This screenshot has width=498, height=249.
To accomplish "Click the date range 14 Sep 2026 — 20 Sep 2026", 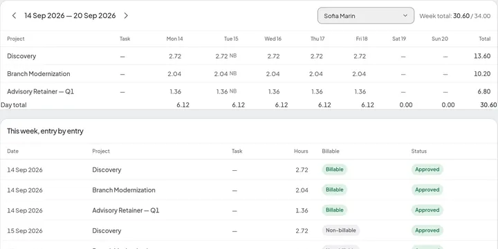I will tap(70, 15).
